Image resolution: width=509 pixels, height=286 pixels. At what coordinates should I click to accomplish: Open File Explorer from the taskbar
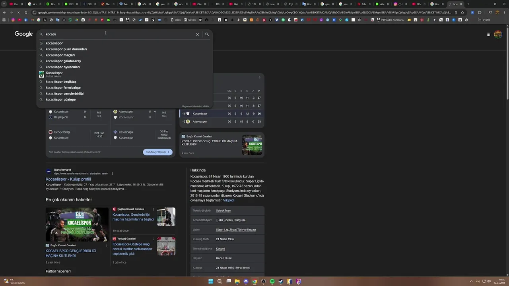237,281
